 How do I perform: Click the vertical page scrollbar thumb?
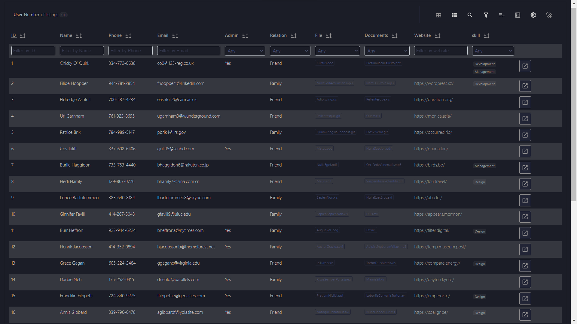(x=574, y=105)
